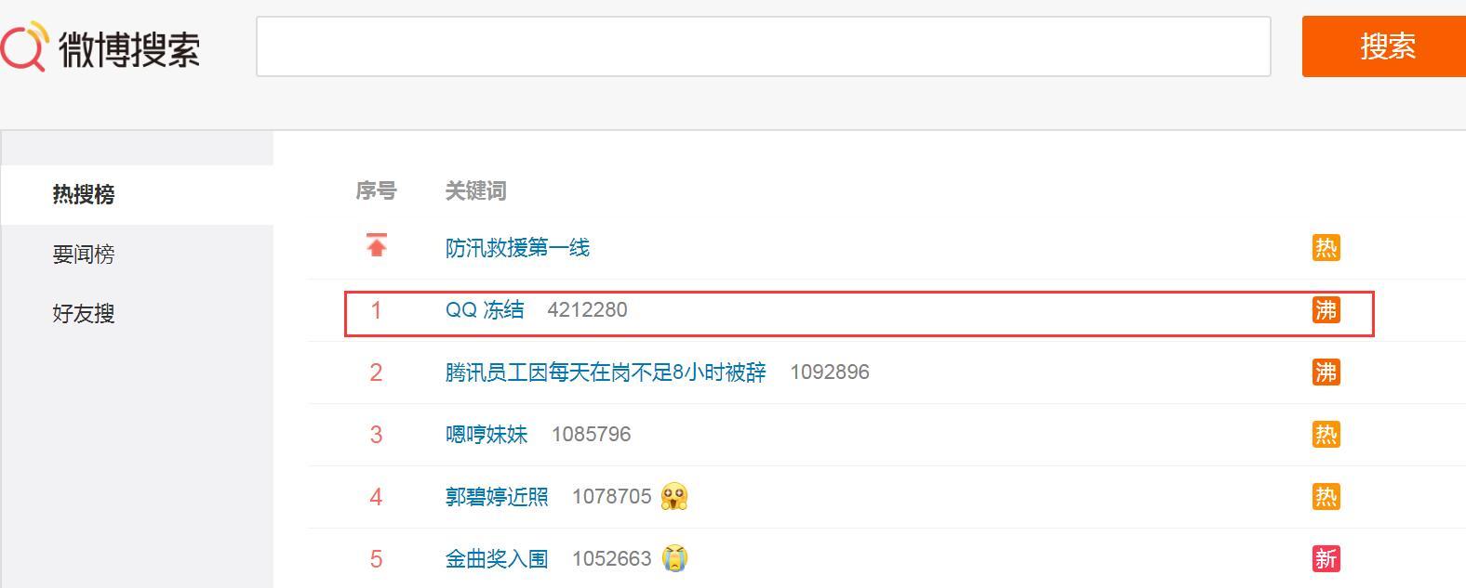
Task: Click the 热 badge beside 郭碧婷近照
Action: point(1326,497)
